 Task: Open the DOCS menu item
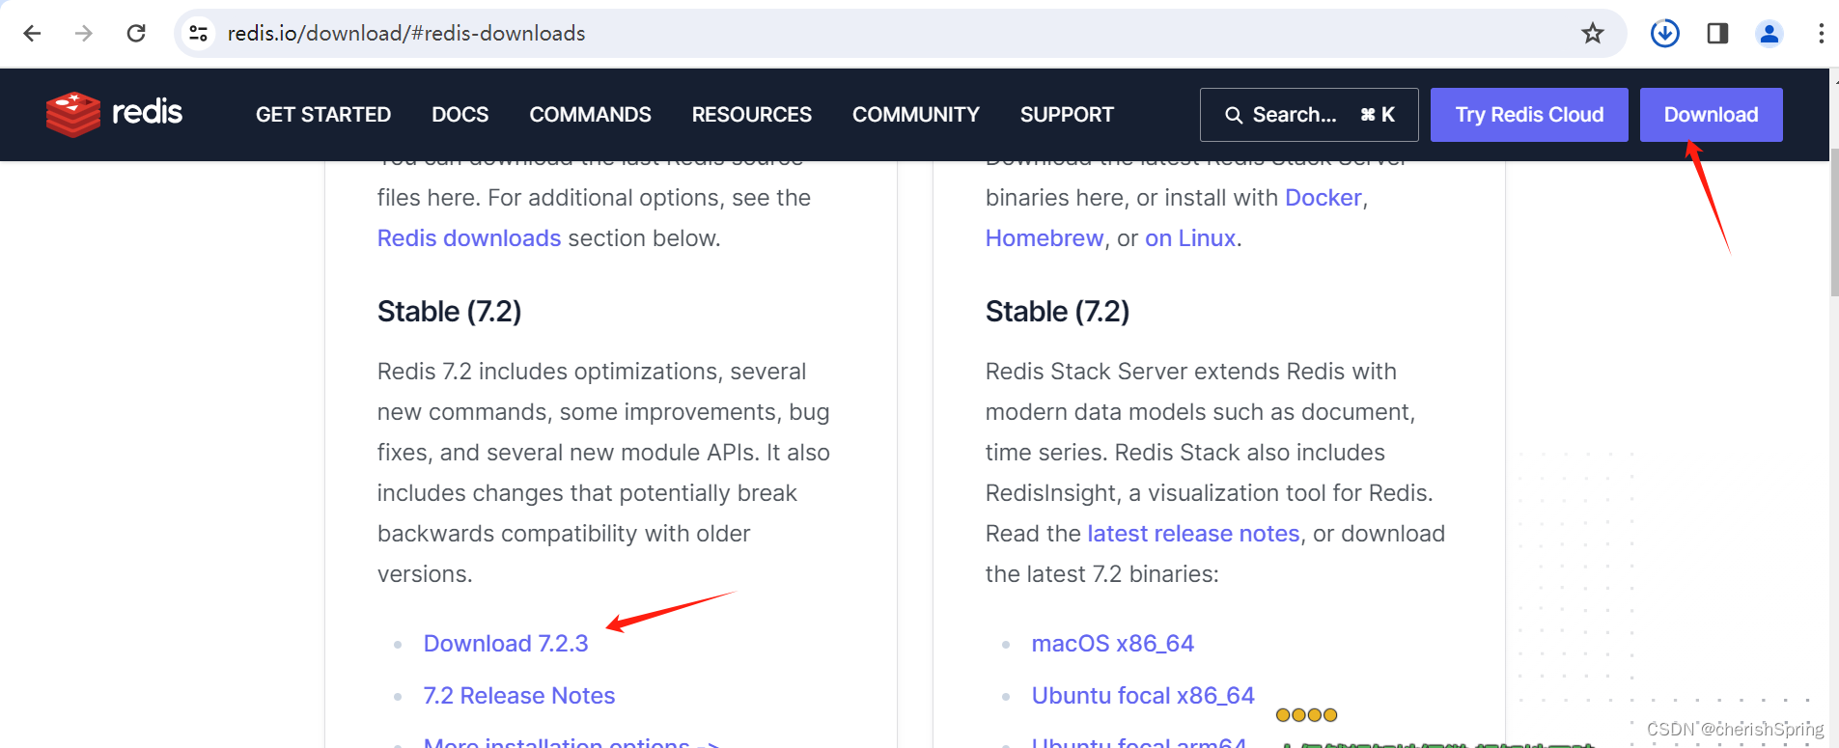pyautogui.click(x=460, y=115)
